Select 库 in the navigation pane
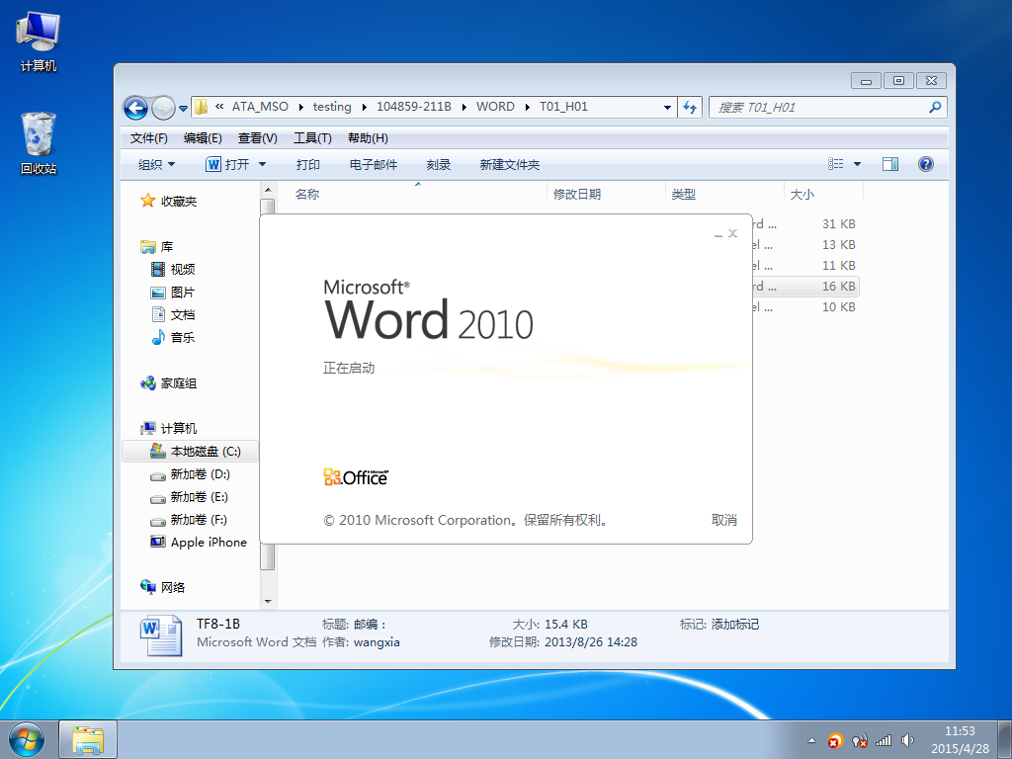The height and width of the screenshot is (759, 1012). pyautogui.click(x=157, y=246)
